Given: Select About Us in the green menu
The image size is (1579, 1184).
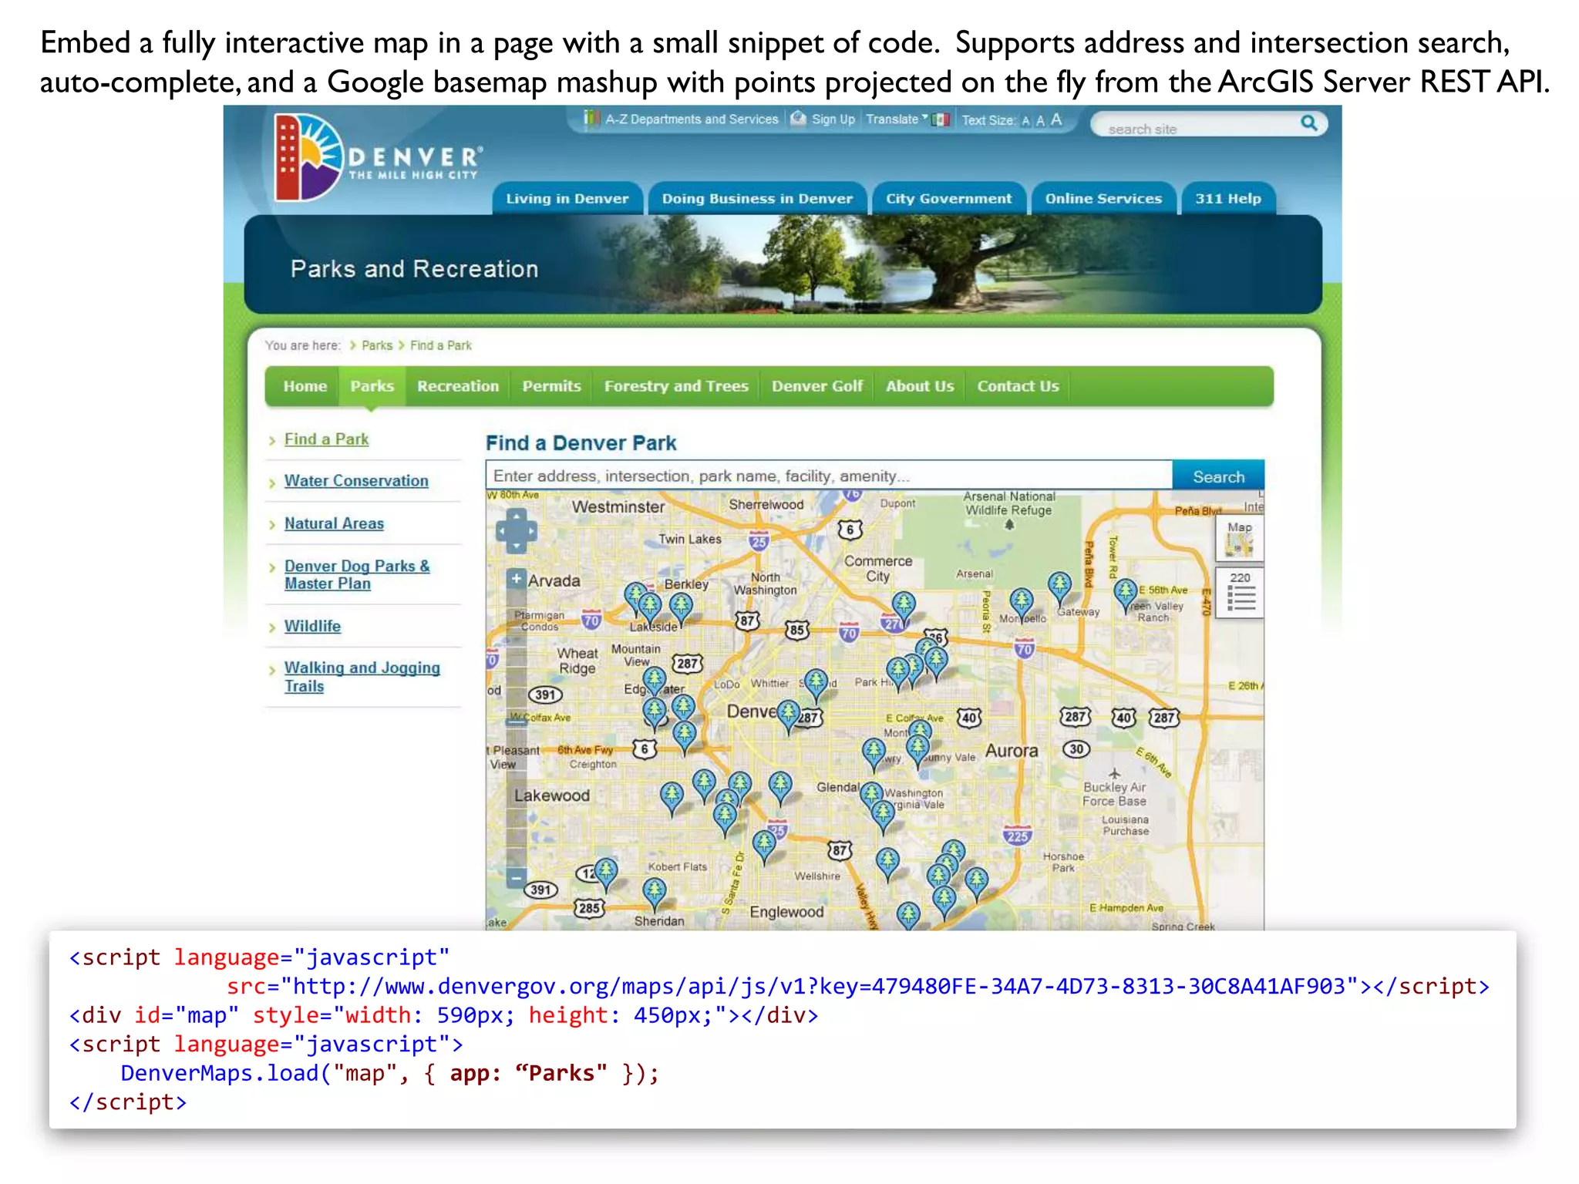Looking at the screenshot, I should coord(919,386).
